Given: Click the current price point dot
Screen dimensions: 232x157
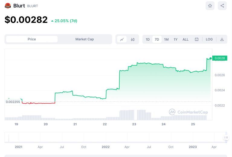Looking at the screenshot, I should [211, 58].
